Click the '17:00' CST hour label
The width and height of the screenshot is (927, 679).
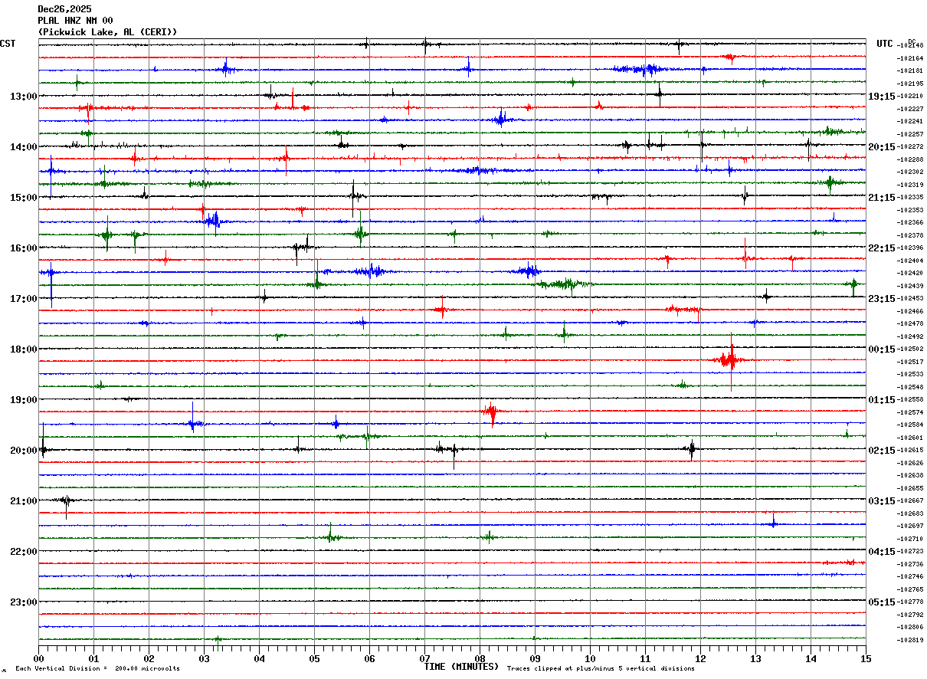coord(23,299)
